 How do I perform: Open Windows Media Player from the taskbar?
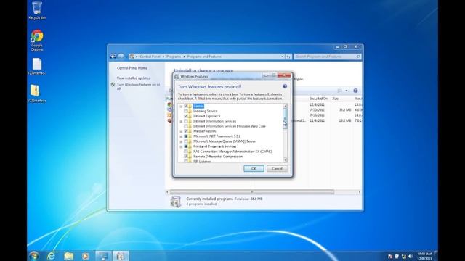86,256
